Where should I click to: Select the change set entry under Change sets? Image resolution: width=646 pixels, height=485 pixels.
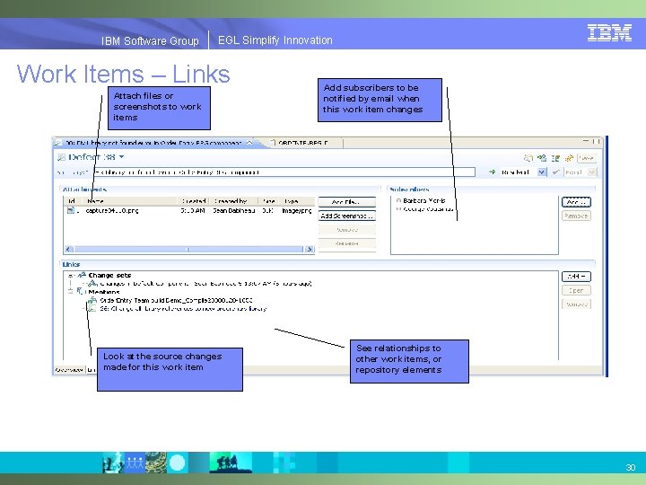click(205, 283)
